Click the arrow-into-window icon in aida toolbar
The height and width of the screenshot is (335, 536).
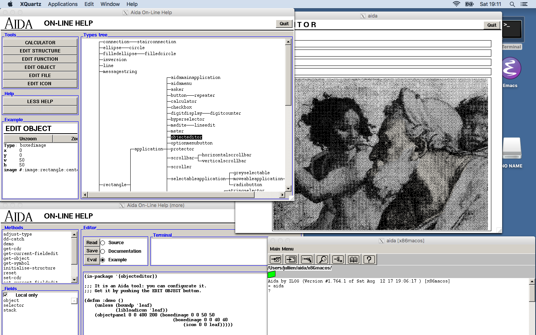291,259
